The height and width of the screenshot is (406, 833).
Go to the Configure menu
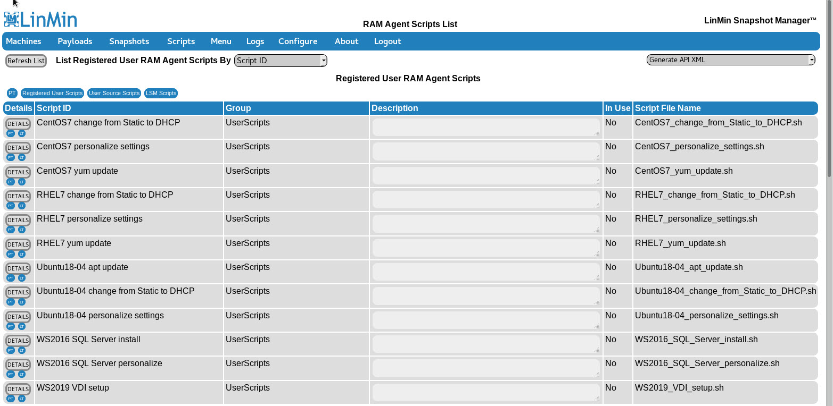click(298, 41)
